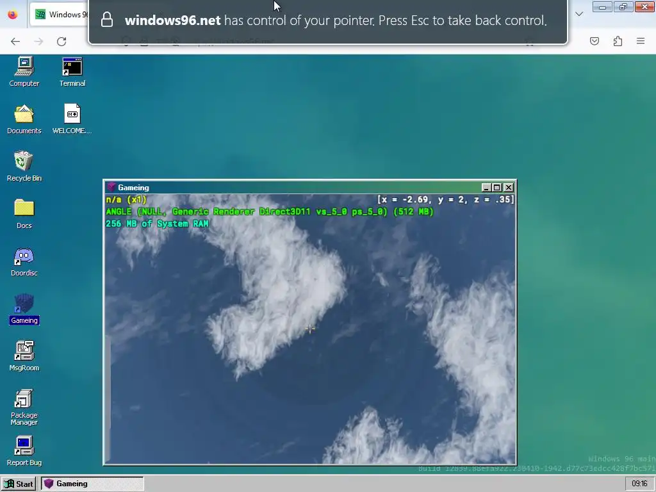Select the WELCOME markdown file icon
The image size is (656, 492).
(x=72, y=119)
